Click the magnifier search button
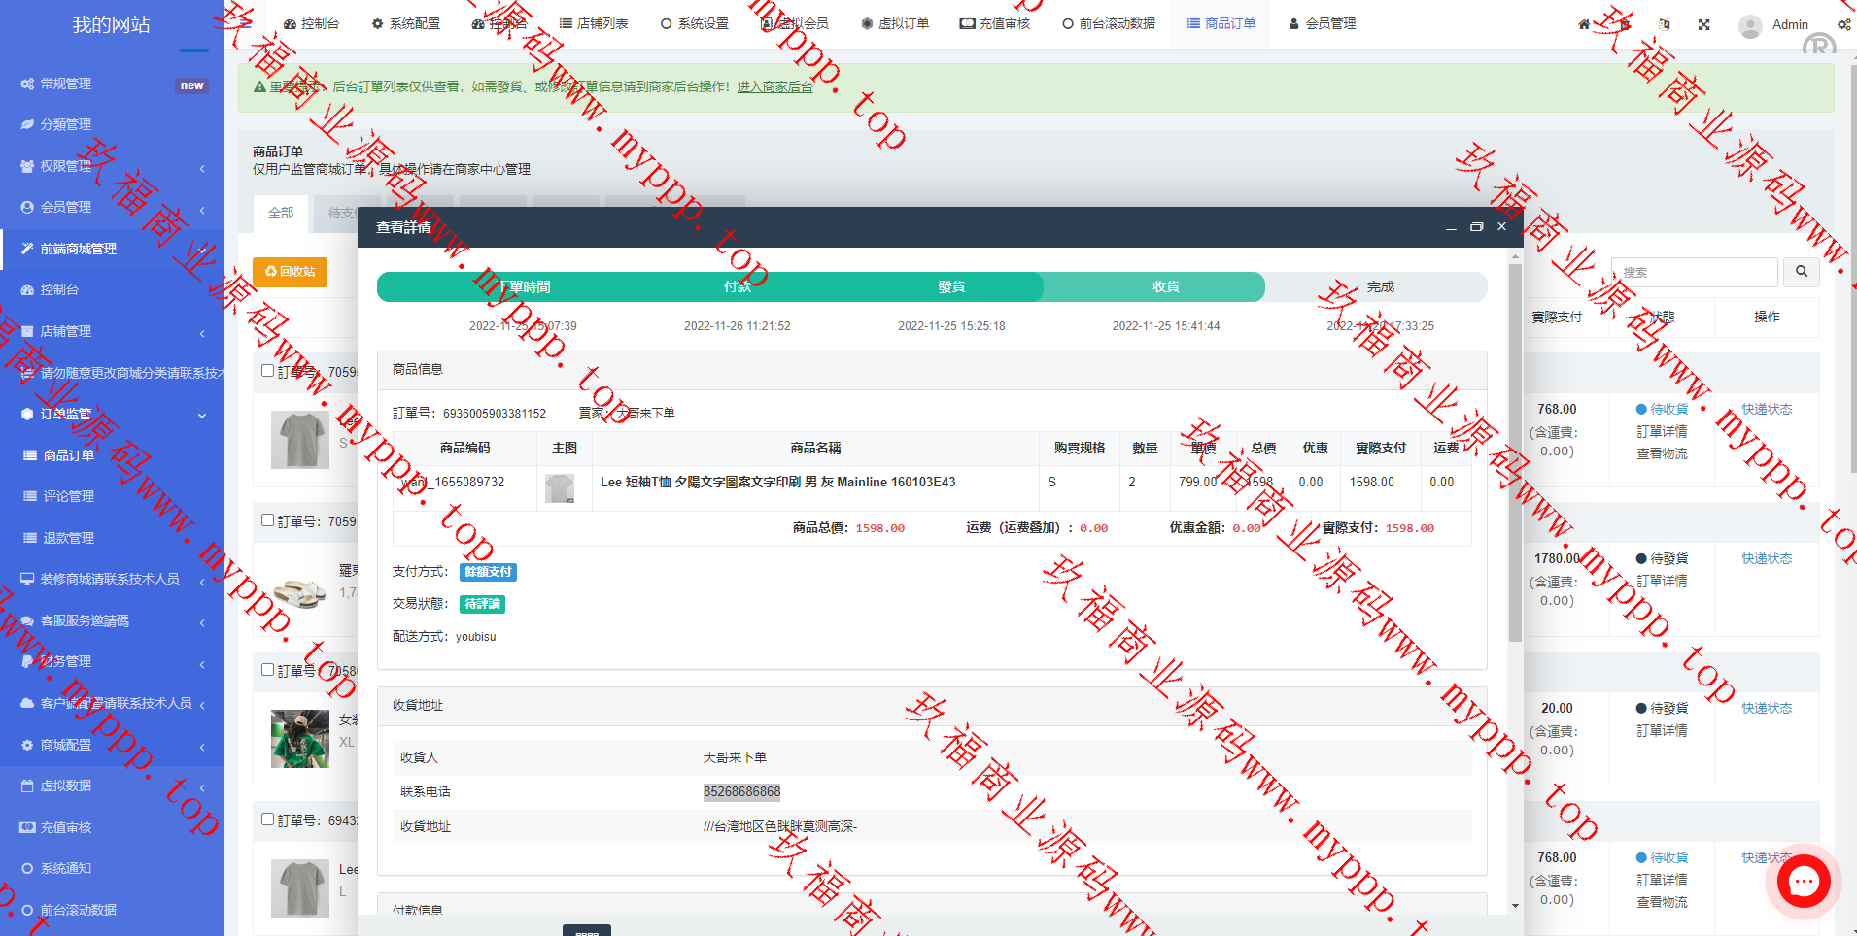This screenshot has height=936, width=1857. 1801,272
